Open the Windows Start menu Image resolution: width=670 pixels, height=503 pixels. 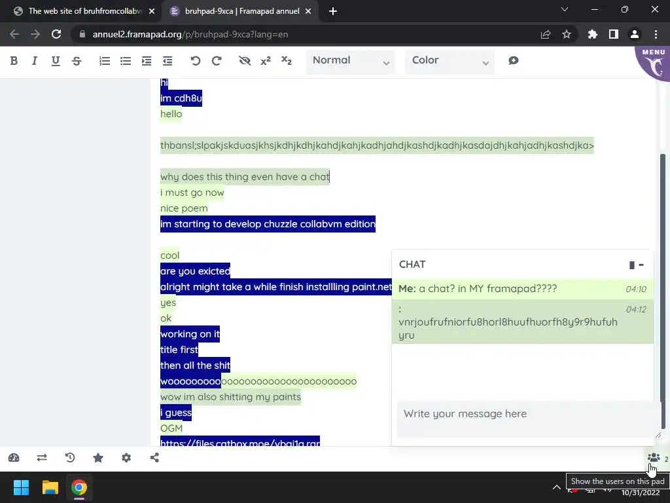pyautogui.click(x=21, y=487)
